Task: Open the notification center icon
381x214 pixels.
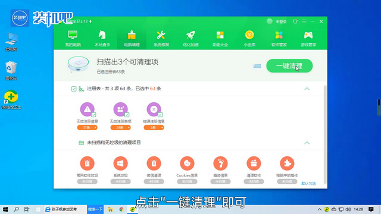Action: [x=371, y=209]
